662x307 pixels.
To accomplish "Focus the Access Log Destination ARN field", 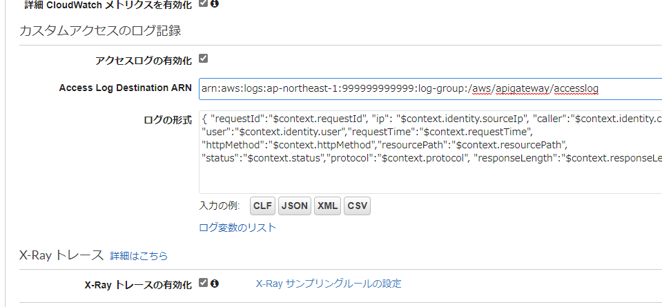I will coord(430,88).
